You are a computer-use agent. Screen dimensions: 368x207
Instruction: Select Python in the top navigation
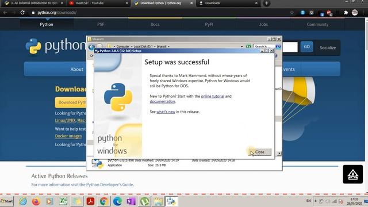(47, 24)
